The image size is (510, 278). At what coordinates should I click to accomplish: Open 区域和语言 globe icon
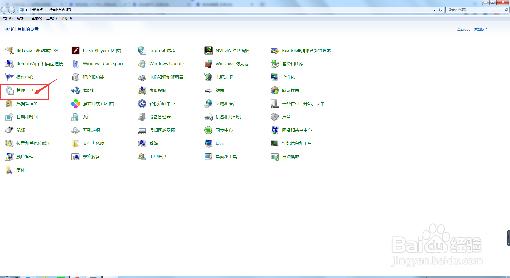pos(209,103)
